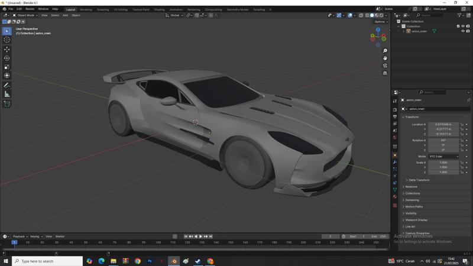Toggle camera view in viewport

pos(385,66)
